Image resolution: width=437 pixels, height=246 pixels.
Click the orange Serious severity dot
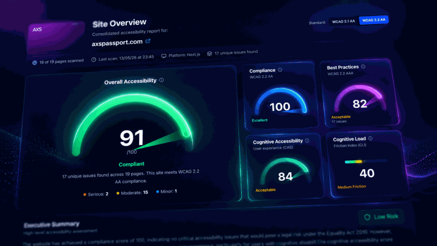85,194
